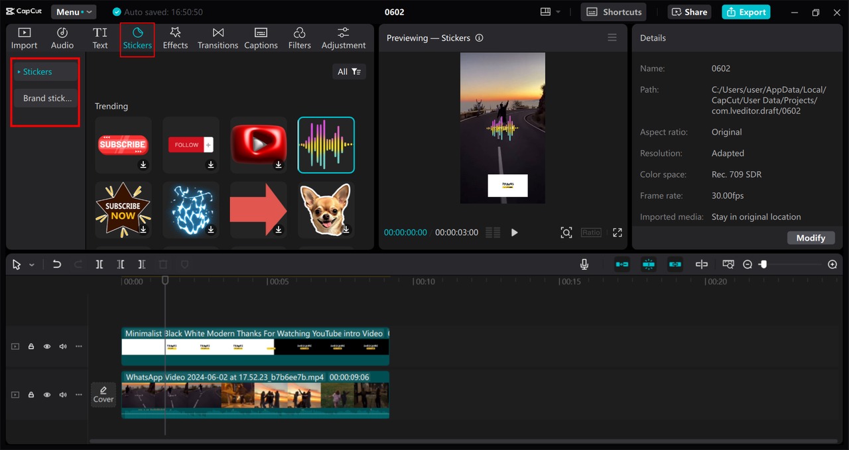Image resolution: width=849 pixels, height=450 pixels.
Task: Switch to the Audio tab
Action: 62,38
